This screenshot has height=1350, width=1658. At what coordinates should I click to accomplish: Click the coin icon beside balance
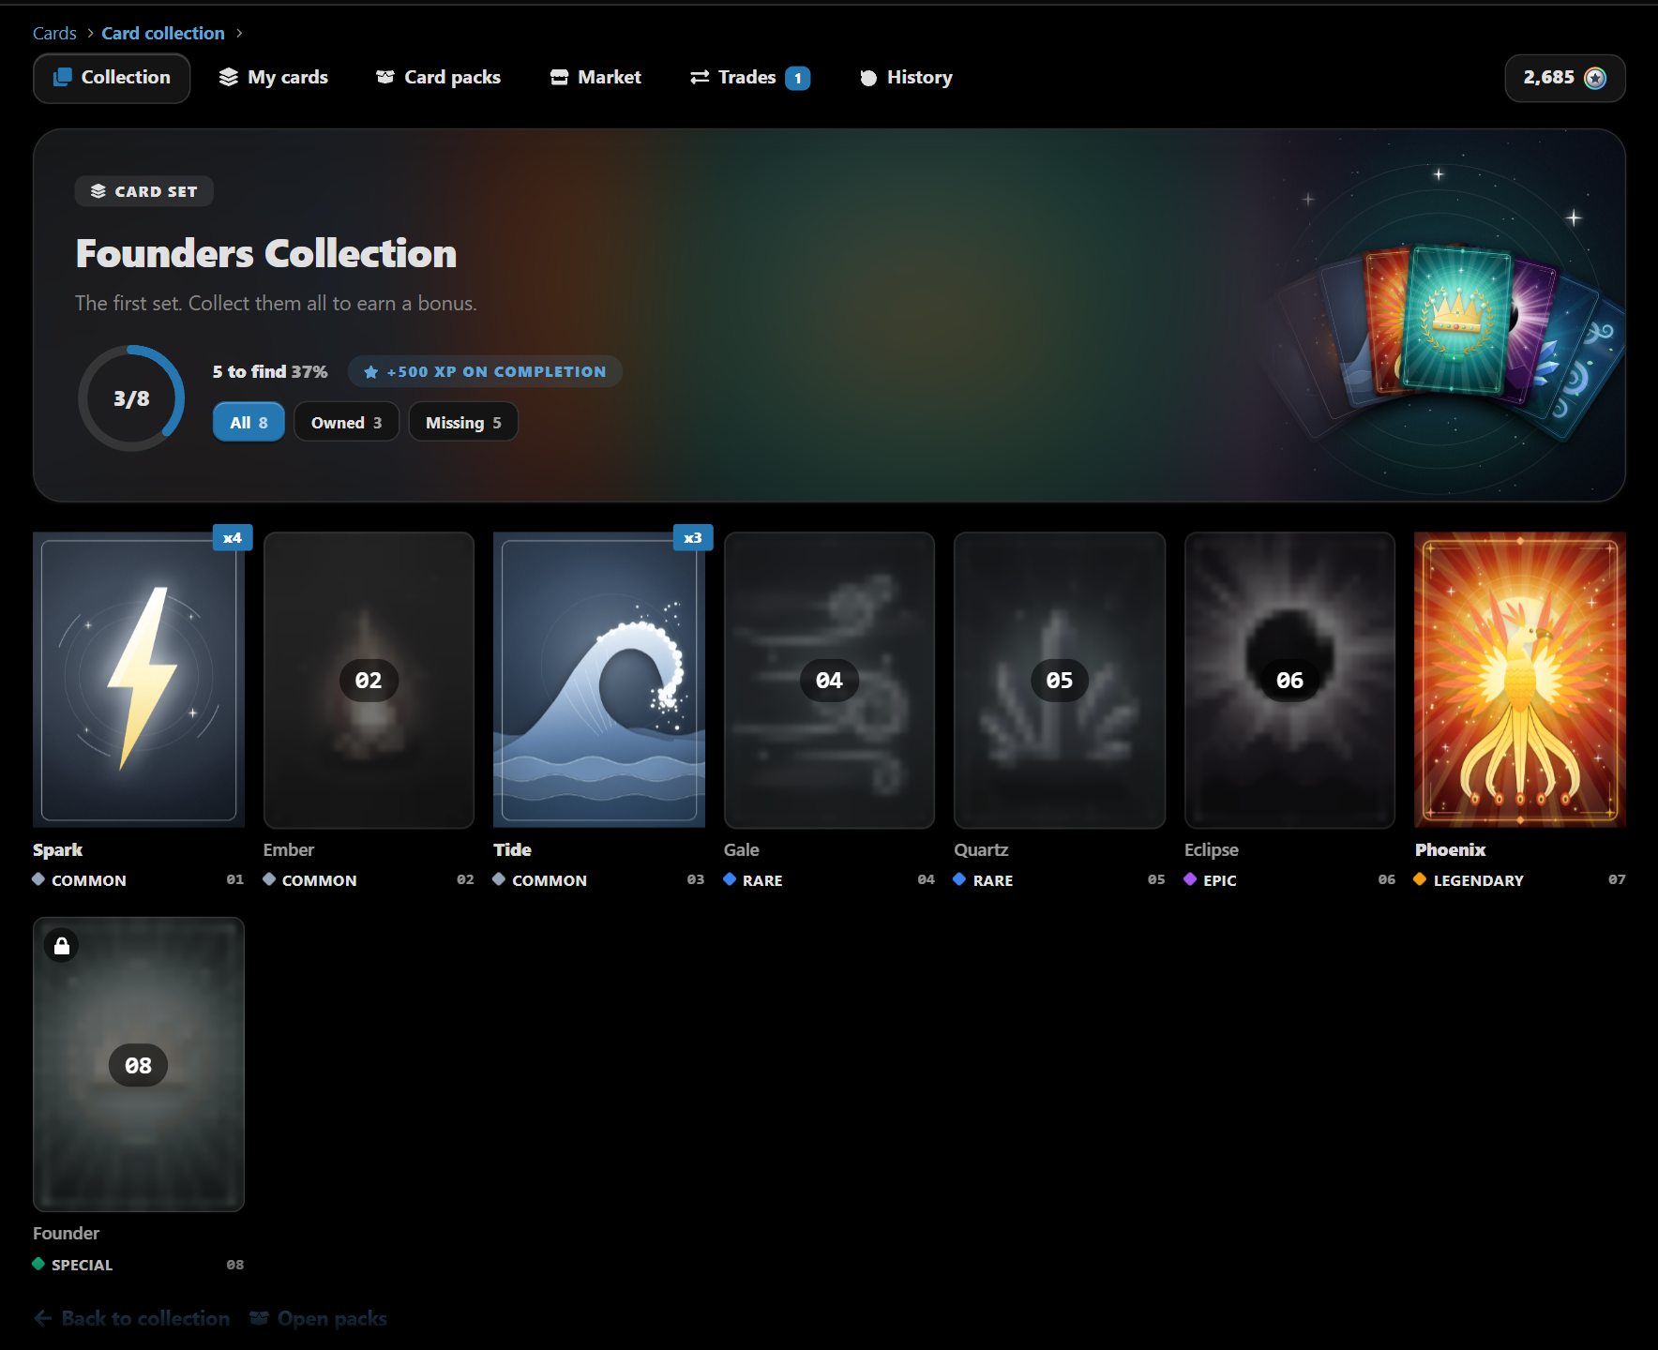1595,78
